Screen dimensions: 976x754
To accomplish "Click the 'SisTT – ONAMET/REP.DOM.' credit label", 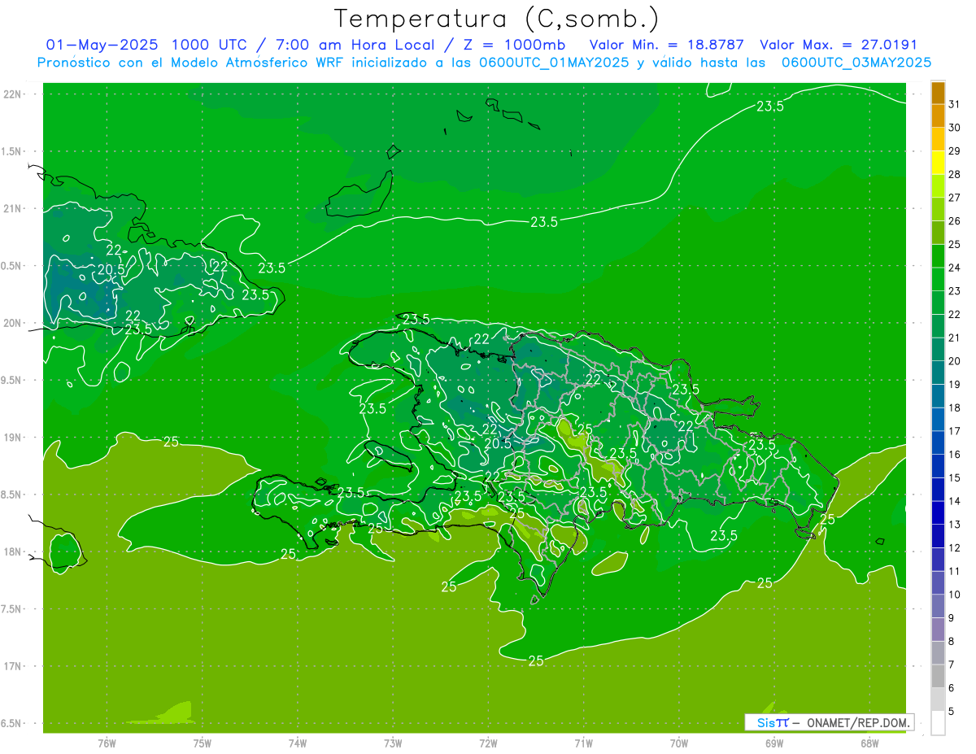I will click(829, 722).
